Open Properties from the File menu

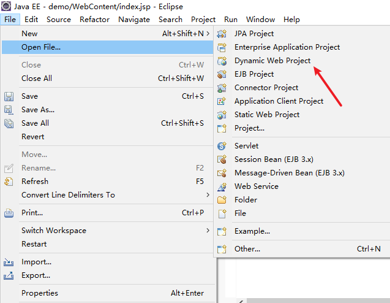pyautogui.click(x=108, y=293)
